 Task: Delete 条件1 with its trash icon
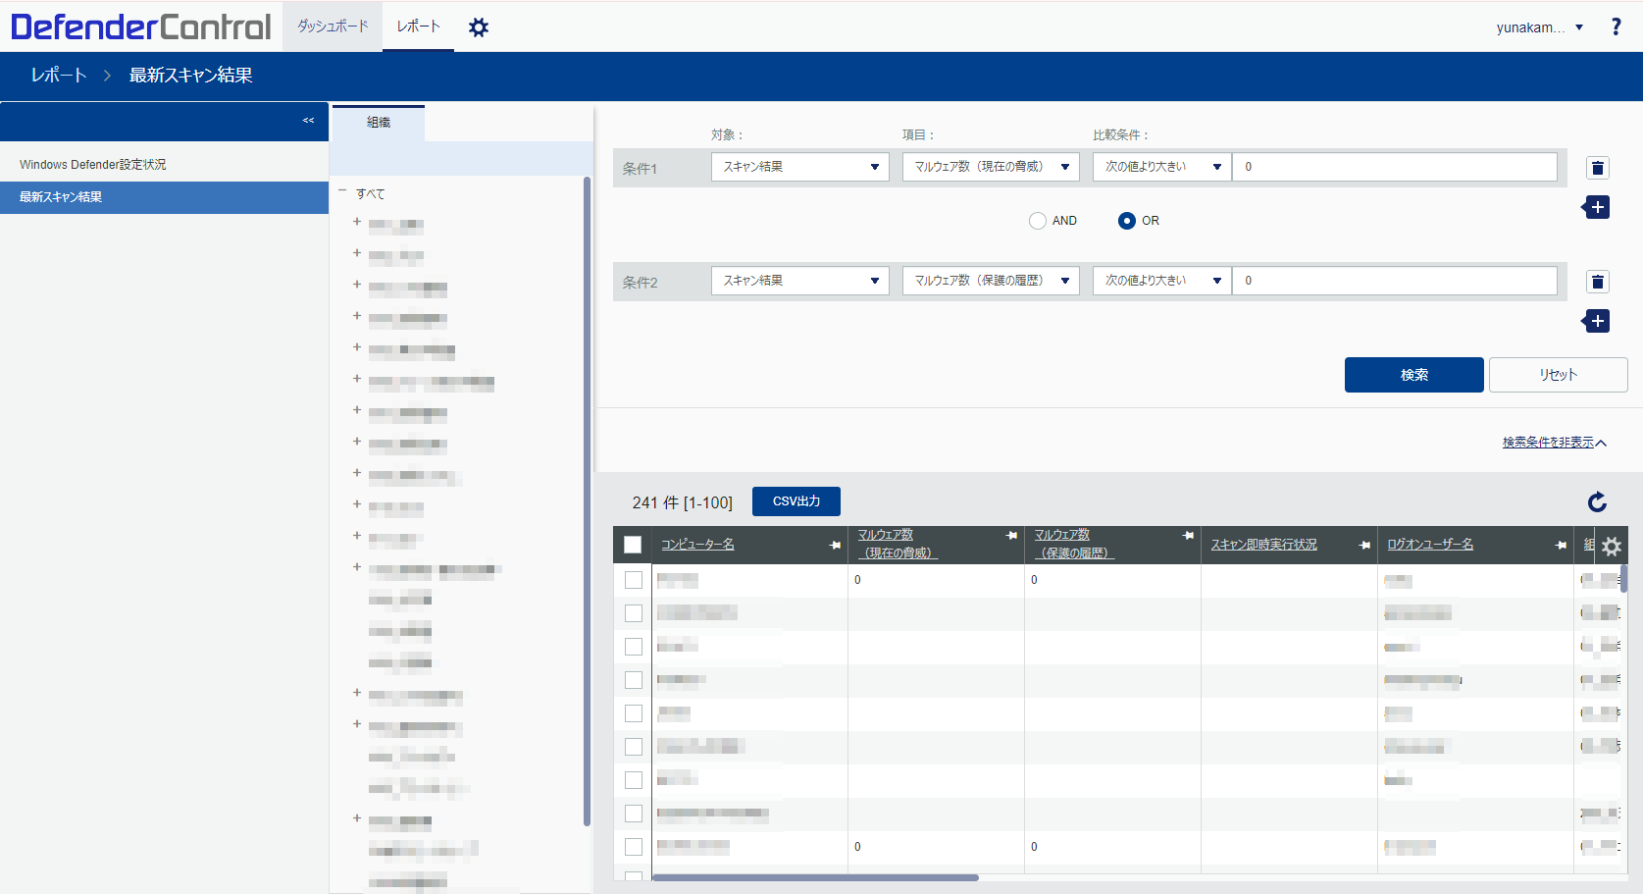point(1598,168)
